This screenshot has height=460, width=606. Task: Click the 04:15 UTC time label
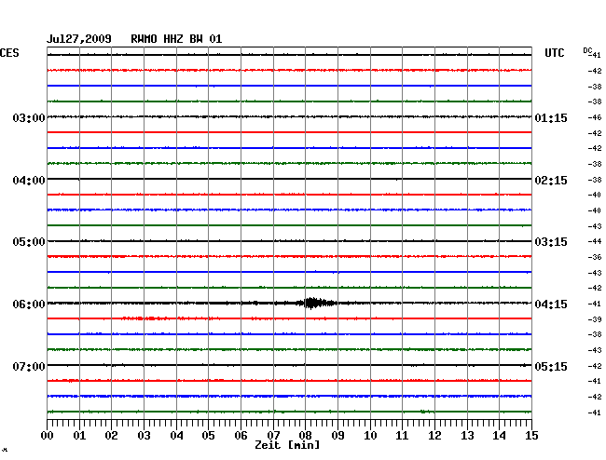[551, 304]
